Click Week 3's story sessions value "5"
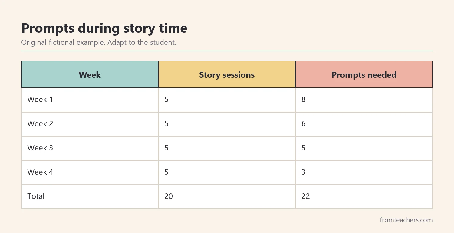This screenshot has width=454, height=233. point(166,148)
